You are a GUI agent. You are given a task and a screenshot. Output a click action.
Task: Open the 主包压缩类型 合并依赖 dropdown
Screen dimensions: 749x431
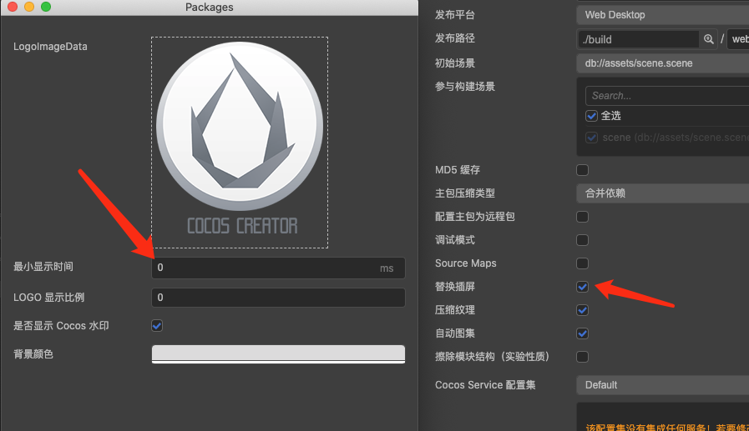tap(662, 193)
